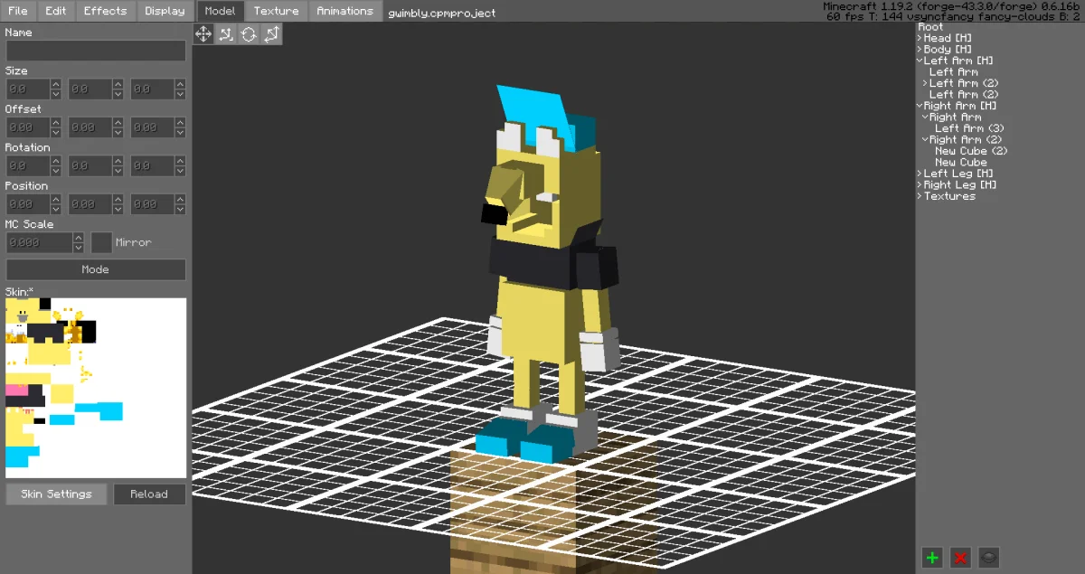The height and width of the screenshot is (574, 1085).
Task: Increase the Offset X value arrow
Action: 56,123
